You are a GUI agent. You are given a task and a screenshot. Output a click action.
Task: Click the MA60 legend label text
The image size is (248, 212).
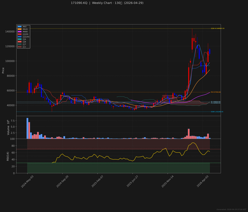(25, 32)
